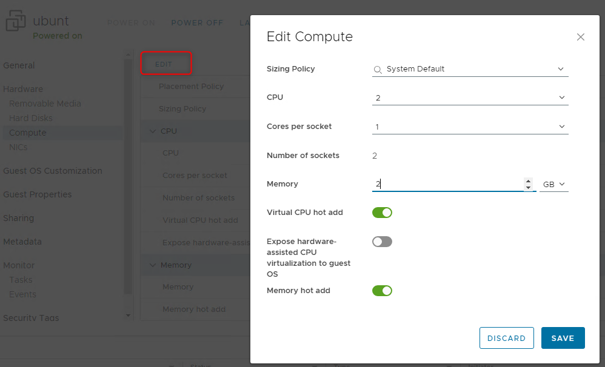
Task: Open Guest OS Customization section
Action: click(x=52, y=171)
